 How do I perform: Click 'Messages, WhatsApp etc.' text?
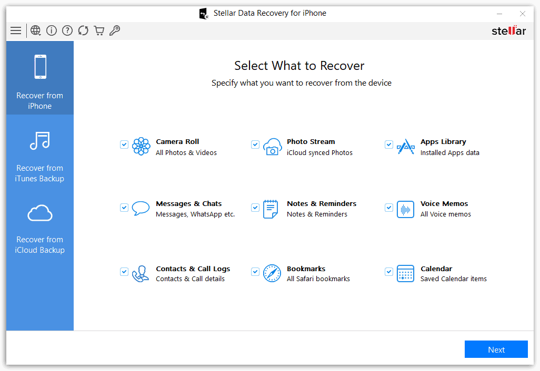click(x=195, y=214)
